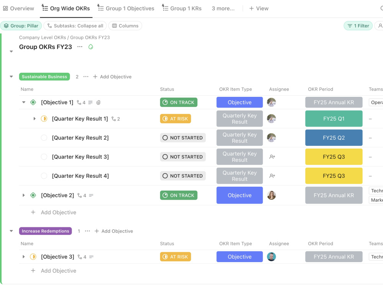
Task: Open the [Quarter Key Result 4] task name
Action: (80, 176)
